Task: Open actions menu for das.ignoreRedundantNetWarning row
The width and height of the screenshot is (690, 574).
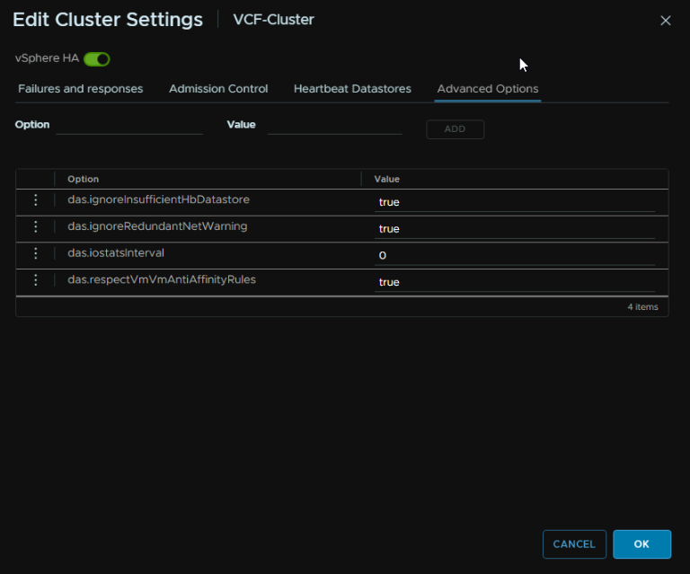Action: tap(36, 227)
